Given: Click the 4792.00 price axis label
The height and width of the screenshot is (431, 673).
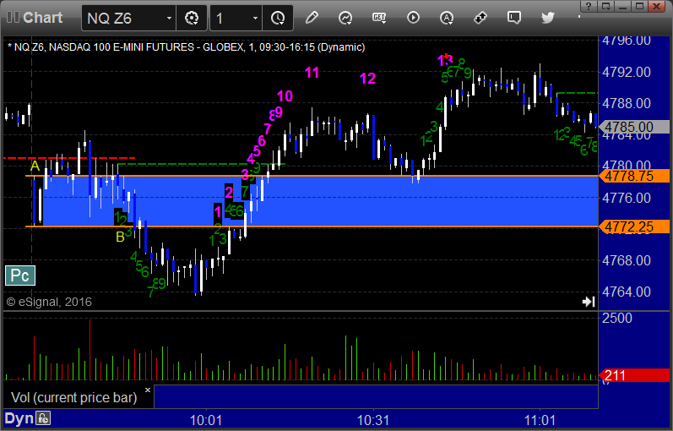Looking at the screenshot, I should tap(627, 72).
